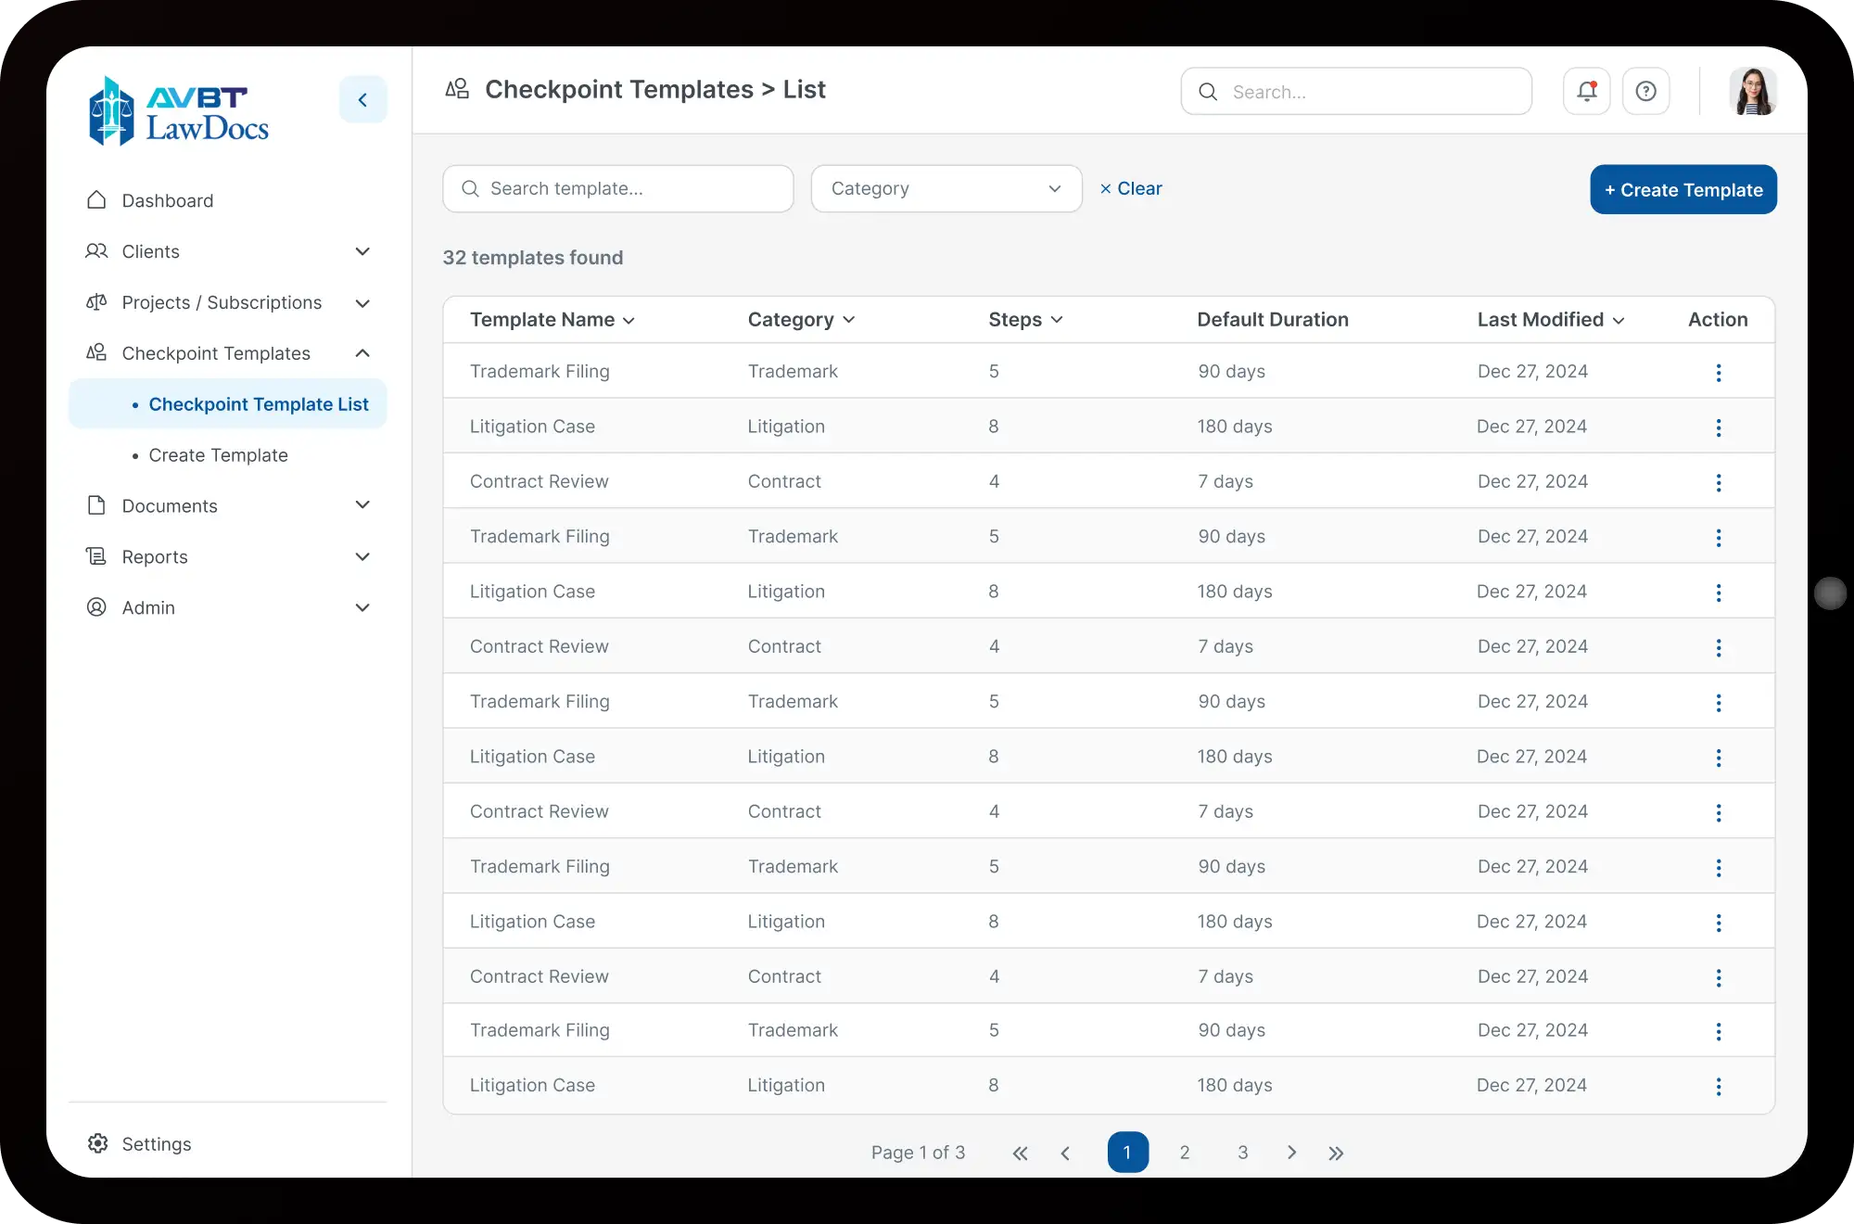Collapse sidebar with the back arrow button
This screenshot has width=1854, height=1224.
click(362, 99)
